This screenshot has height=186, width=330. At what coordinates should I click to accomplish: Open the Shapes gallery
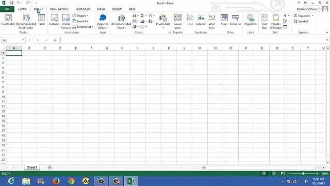(x=80, y=16)
